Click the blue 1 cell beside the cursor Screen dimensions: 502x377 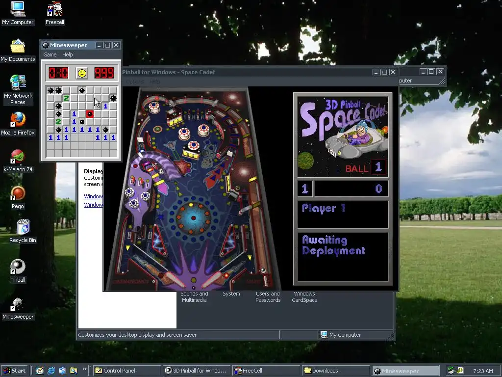pyautogui.click(x=105, y=106)
